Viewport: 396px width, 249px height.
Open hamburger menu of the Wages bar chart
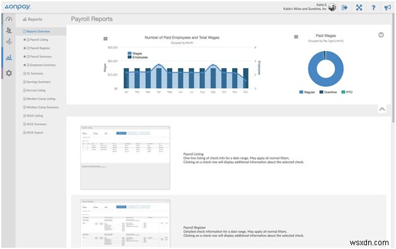point(105,38)
